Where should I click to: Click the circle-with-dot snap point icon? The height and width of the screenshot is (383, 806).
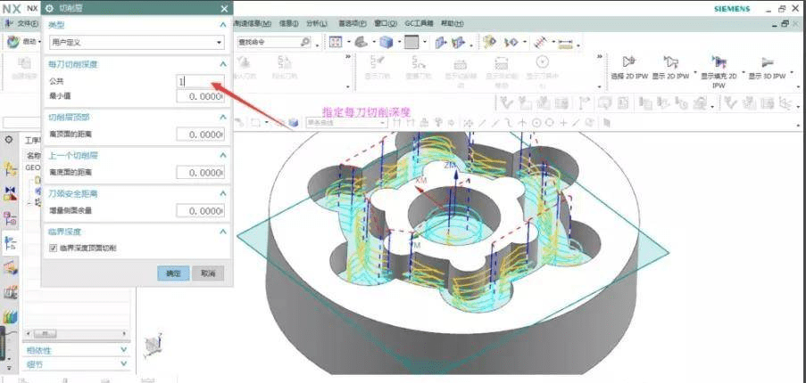click(x=536, y=123)
